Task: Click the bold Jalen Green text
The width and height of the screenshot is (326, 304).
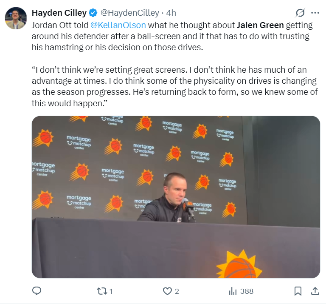Action: [x=260, y=25]
